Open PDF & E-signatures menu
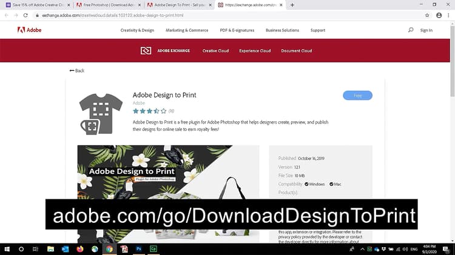455x255 pixels. (x=237, y=30)
